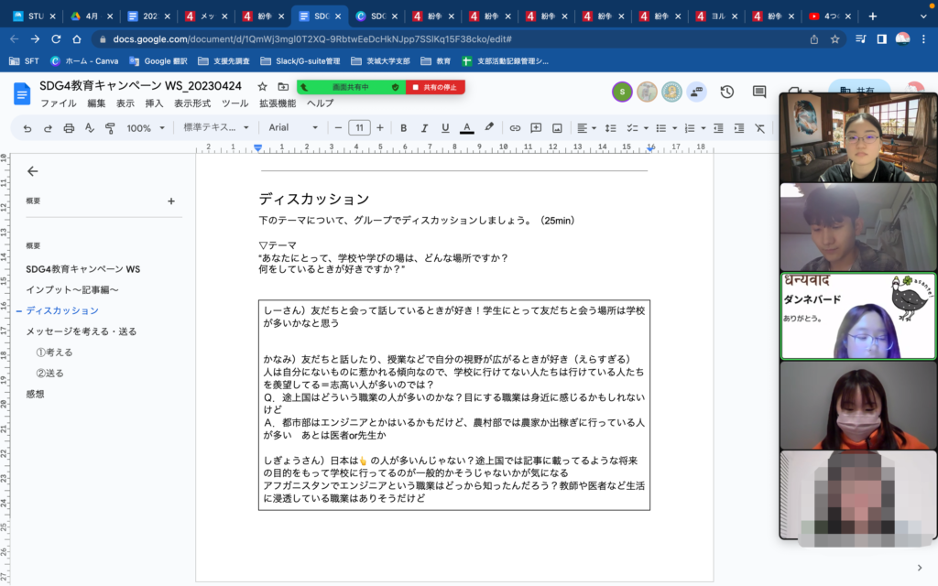Click the undo icon in toolbar
Screen dimensions: 938x586
coord(27,128)
